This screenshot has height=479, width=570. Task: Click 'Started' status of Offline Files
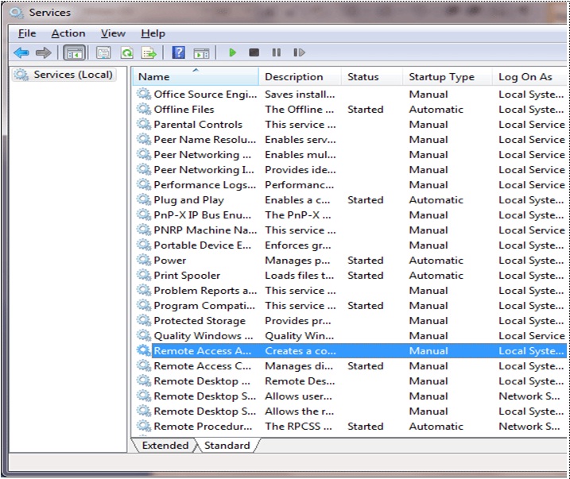tap(366, 110)
